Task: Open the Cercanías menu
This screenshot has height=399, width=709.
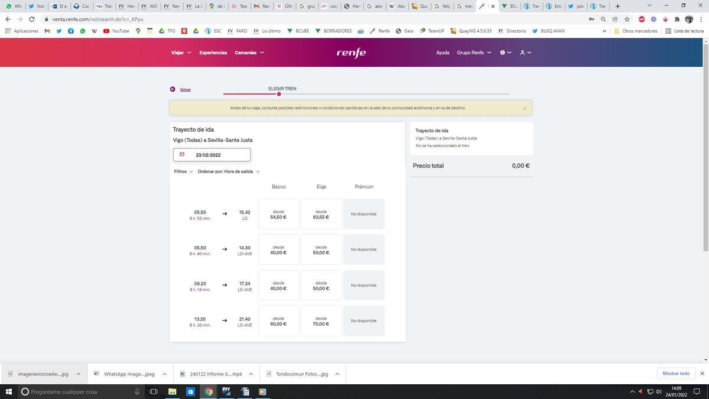Action: tap(247, 53)
